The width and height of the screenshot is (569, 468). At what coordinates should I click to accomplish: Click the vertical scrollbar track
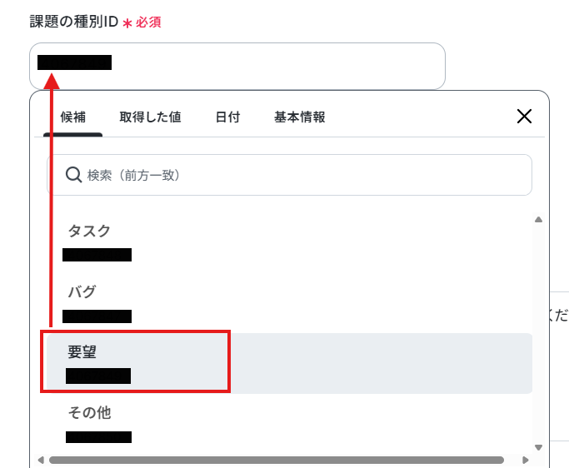(539, 333)
